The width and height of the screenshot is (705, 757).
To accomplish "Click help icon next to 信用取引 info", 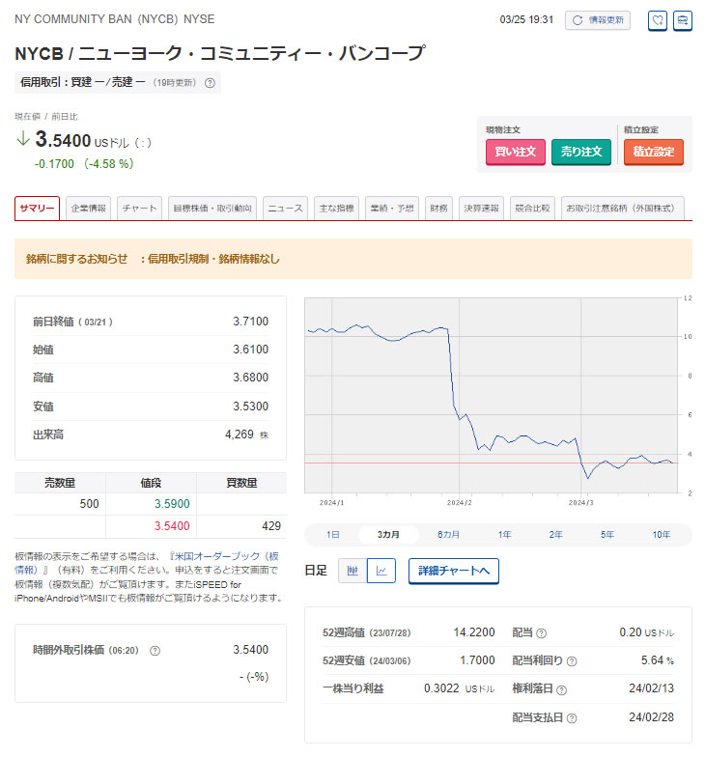I will [x=210, y=83].
